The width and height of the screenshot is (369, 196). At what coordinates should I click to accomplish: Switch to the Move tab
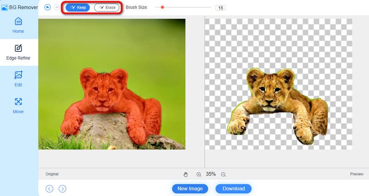point(18,105)
